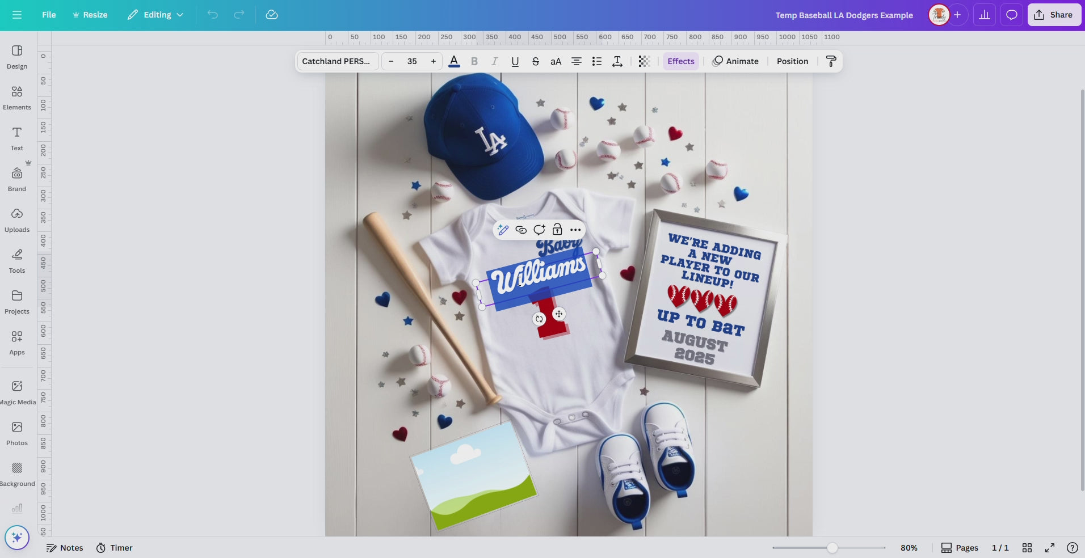Image resolution: width=1085 pixels, height=558 pixels.
Task: Toggle strikethrough on the text
Action: [536, 61]
